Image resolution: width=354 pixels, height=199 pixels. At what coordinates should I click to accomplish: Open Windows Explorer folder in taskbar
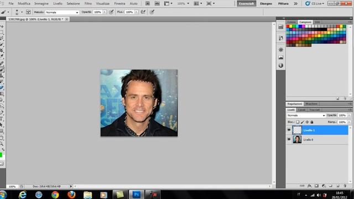[87, 195]
